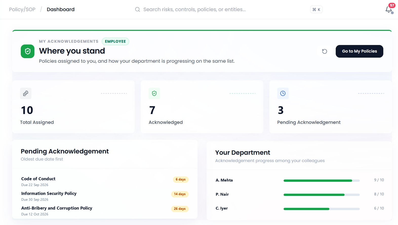398x225 pixels.
Task: Click the MY ACKNOWLEDGEMENTS label
Action: pyautogui.click(x=69, y=41)
